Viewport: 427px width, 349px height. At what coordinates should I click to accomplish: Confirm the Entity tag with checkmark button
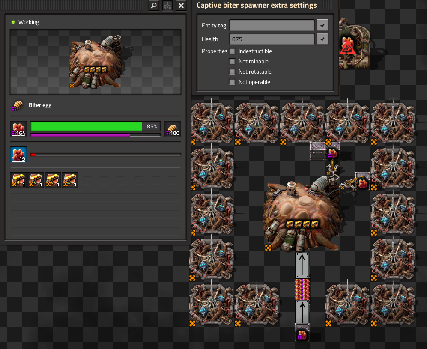pyautogui.click(x=322, y=25)
